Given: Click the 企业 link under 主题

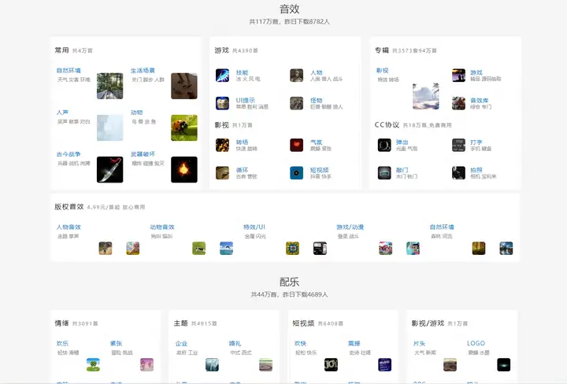Looking at the screenshot, I should tap(181, 344).
